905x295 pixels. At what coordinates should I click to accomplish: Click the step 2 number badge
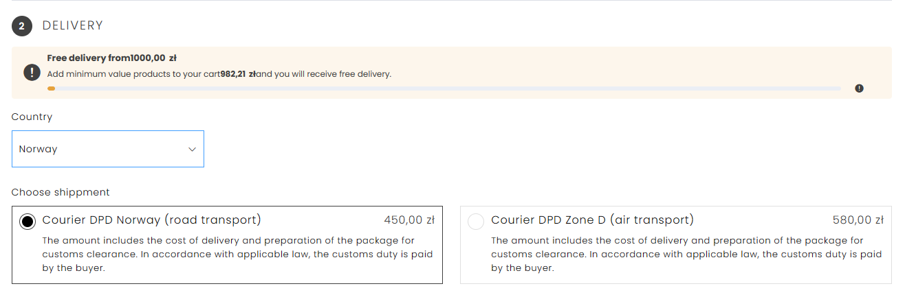[22, 26]
